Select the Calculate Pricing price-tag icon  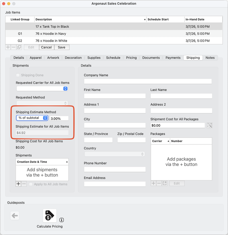(x=50, y=216)
